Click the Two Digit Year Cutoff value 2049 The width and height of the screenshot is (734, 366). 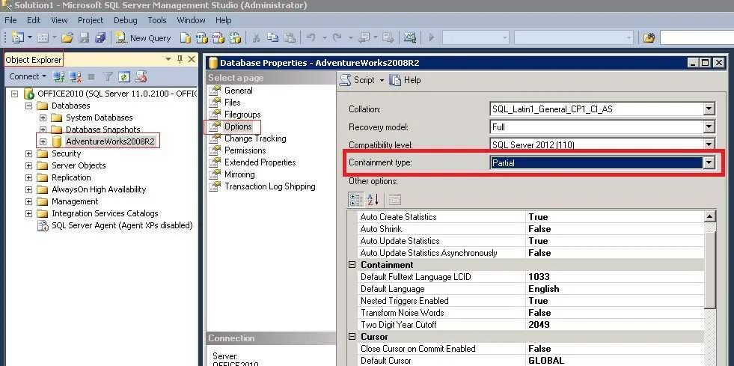539,324
